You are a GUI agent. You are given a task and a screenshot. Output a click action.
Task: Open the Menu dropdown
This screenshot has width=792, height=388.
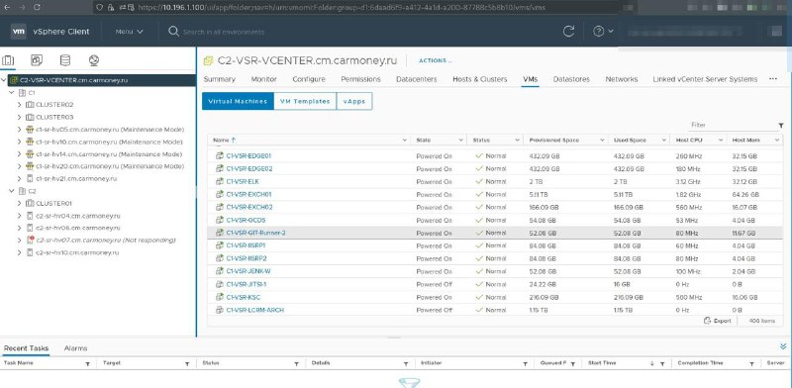(x=130, y=32)
